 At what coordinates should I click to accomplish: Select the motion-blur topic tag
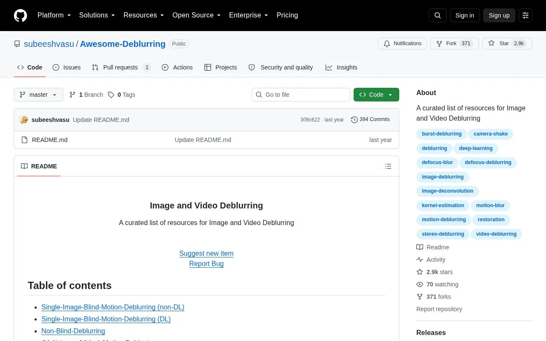[490, 205]
